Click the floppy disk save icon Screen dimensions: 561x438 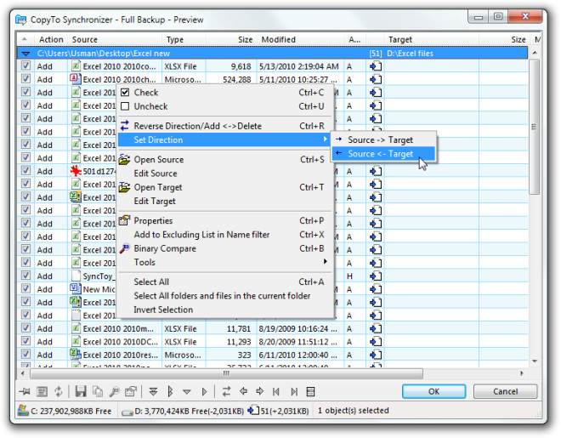(x=81, y=392)
